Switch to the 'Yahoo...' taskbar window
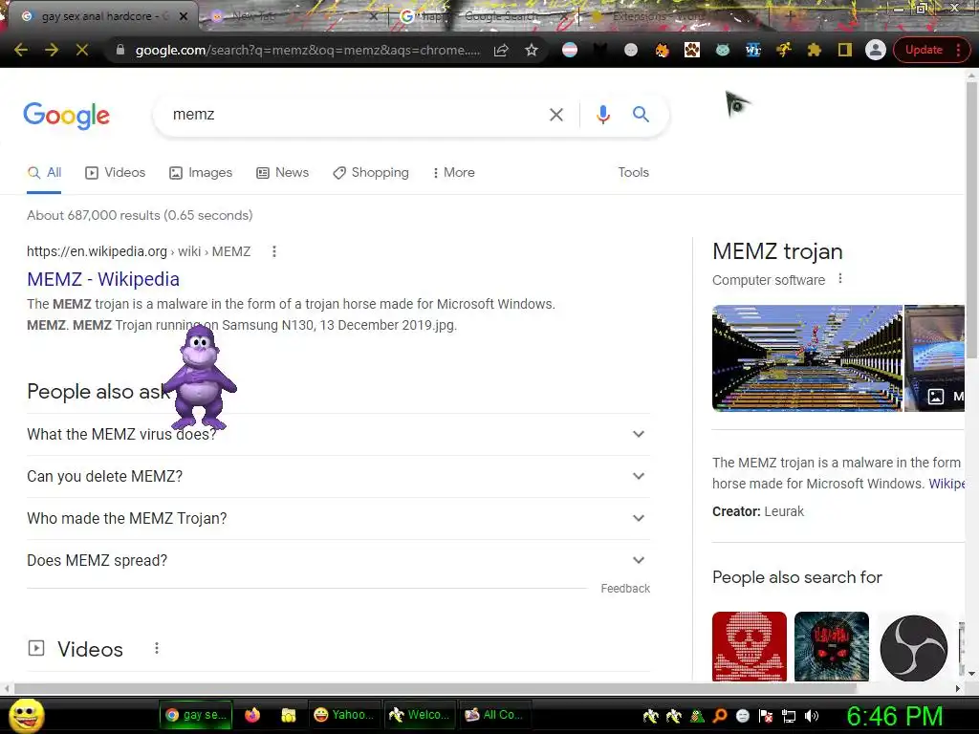This screenshot has width=979, height=734. [344, 715]
